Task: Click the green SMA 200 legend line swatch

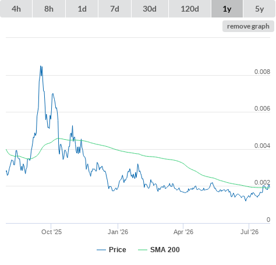Action: 143,250
